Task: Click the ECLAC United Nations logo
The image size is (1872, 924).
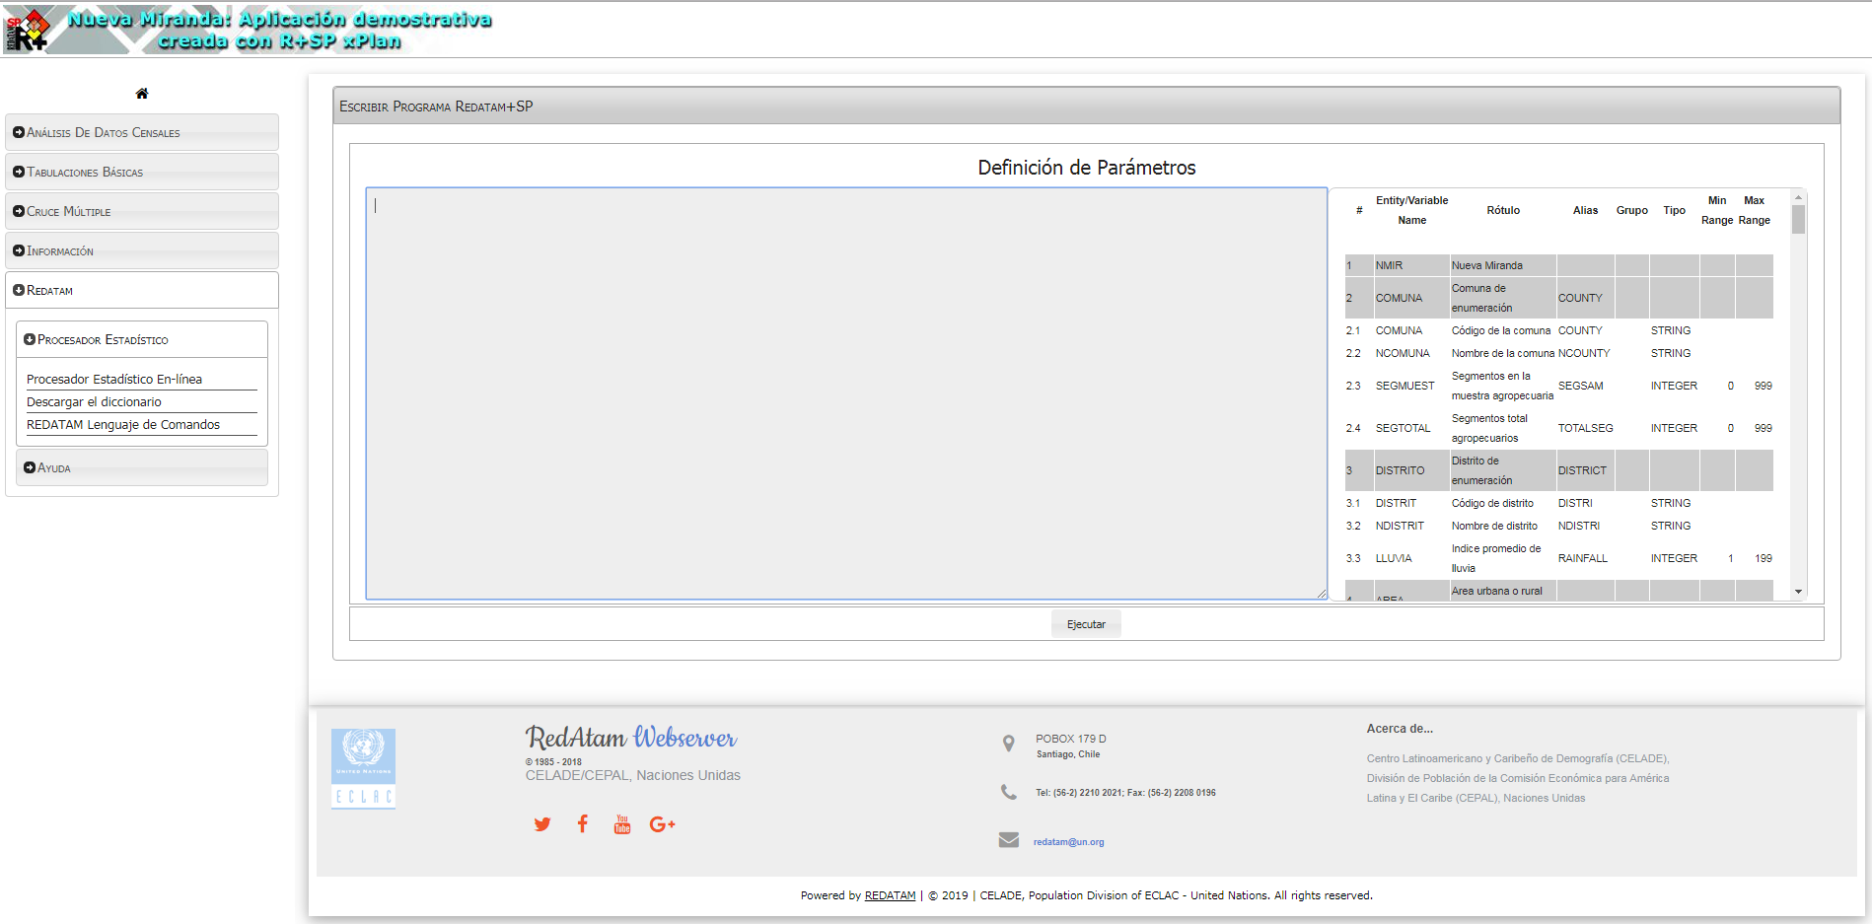Action: coord(363,769)
